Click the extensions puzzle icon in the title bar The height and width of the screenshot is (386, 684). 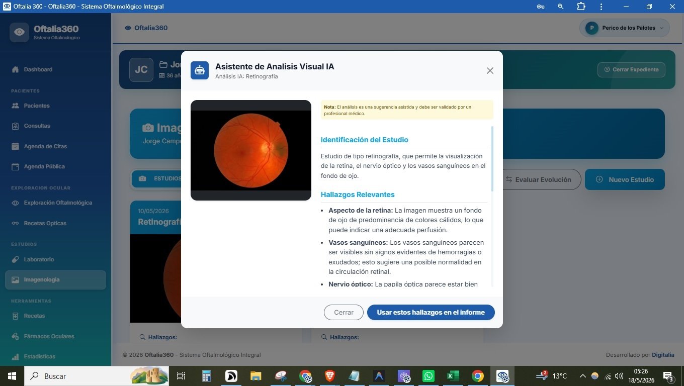[x=581, y=7]
